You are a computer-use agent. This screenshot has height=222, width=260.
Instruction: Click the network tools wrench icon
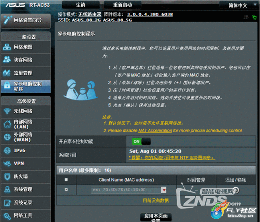pos(8,216)
